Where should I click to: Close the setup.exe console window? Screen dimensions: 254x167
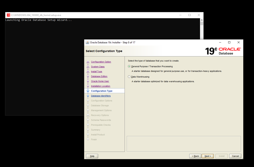tap(199, 15)
